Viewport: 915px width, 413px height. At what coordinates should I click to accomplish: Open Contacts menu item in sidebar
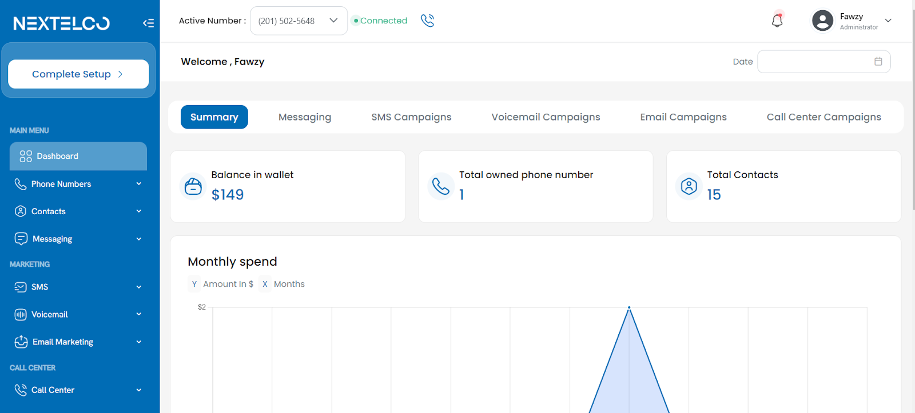click(x=78, y=211)
